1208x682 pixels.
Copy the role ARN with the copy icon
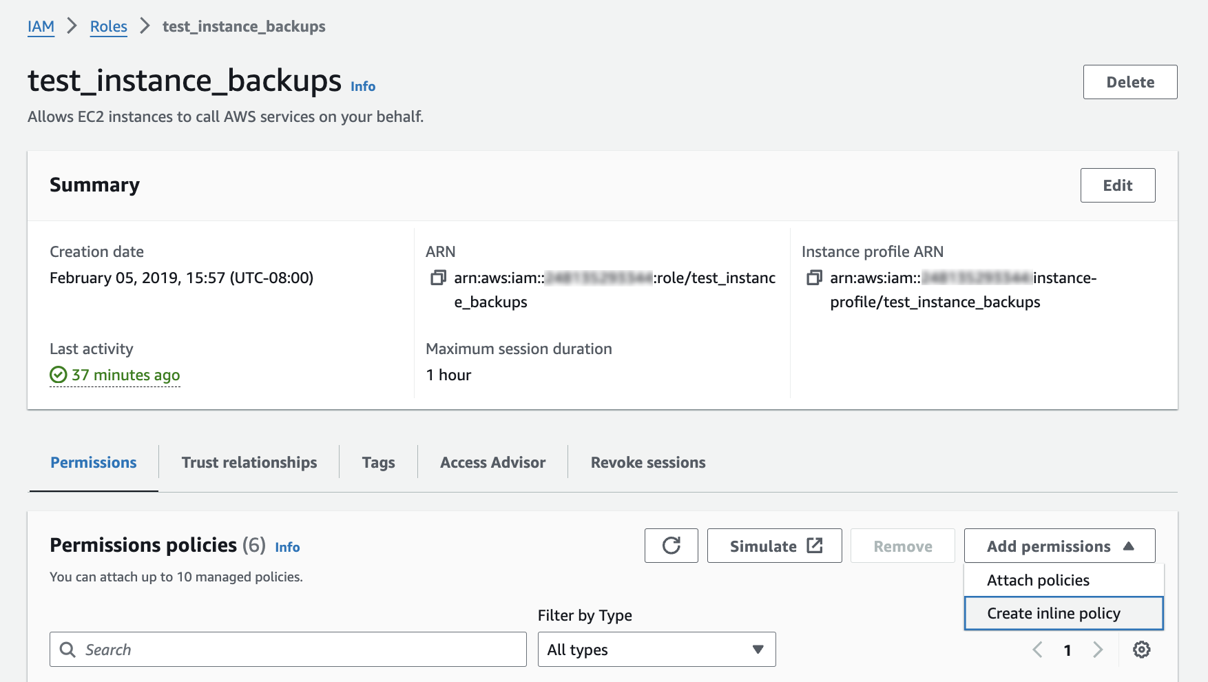(x=438, y=278)
